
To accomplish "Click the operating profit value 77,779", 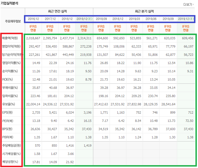I will (171, 46).
